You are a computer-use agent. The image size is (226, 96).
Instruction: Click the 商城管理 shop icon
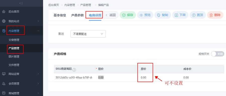pos(4,93)
